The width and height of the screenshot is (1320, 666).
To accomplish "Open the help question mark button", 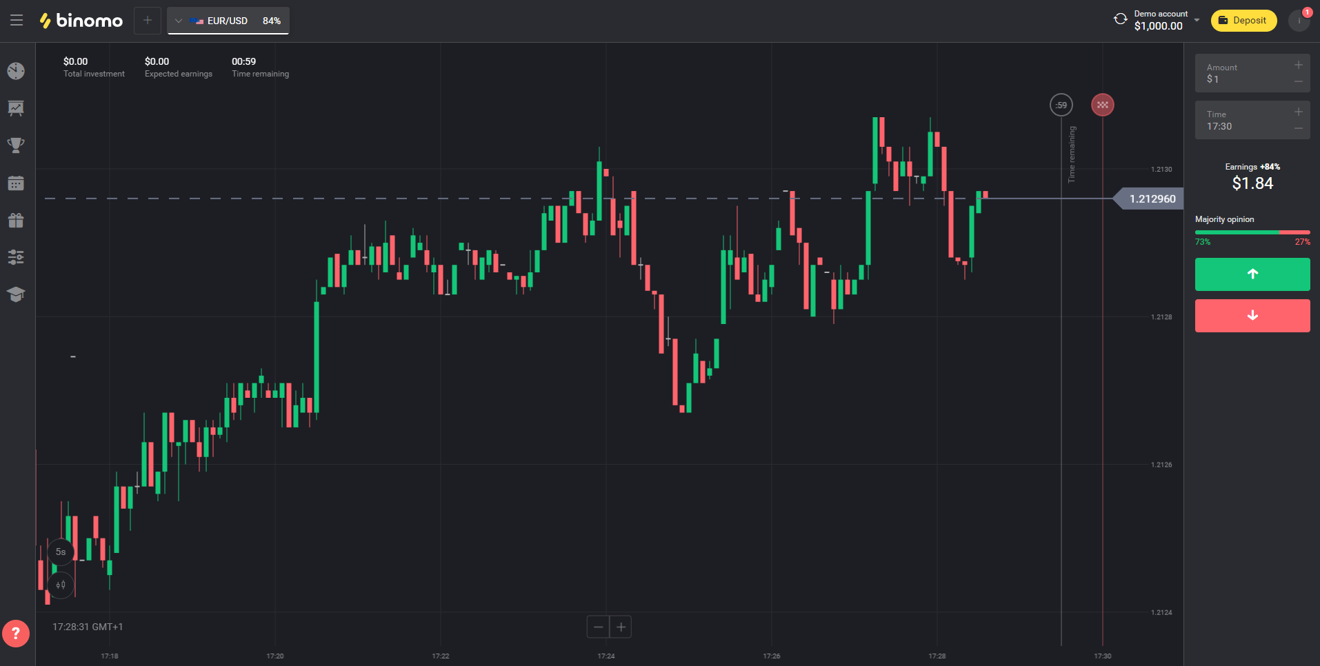I will coord(16,634).
